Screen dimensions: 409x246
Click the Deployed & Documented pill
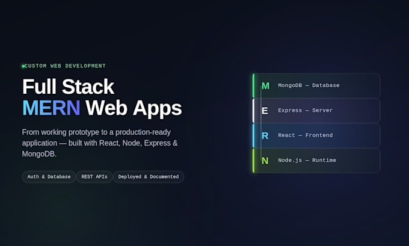click(x=149, y=177)
